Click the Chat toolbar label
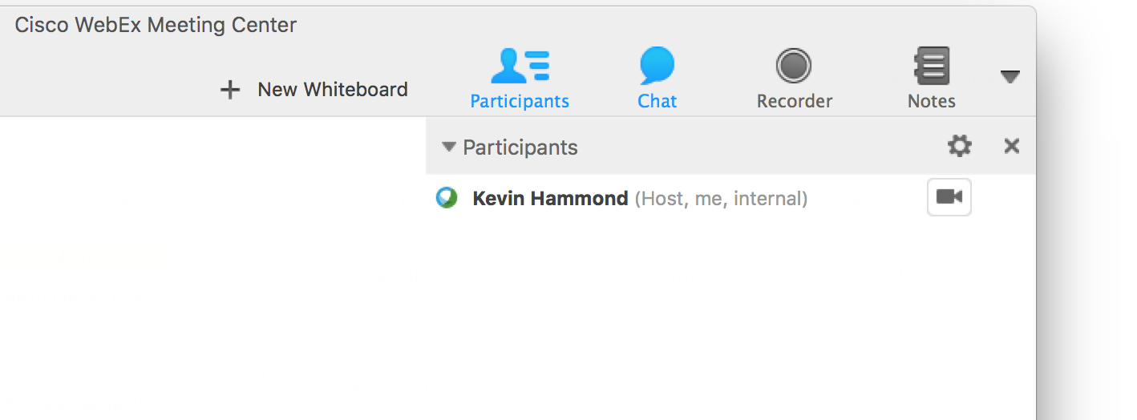Viewport: 1137px width, 420px height. [657, 101]
